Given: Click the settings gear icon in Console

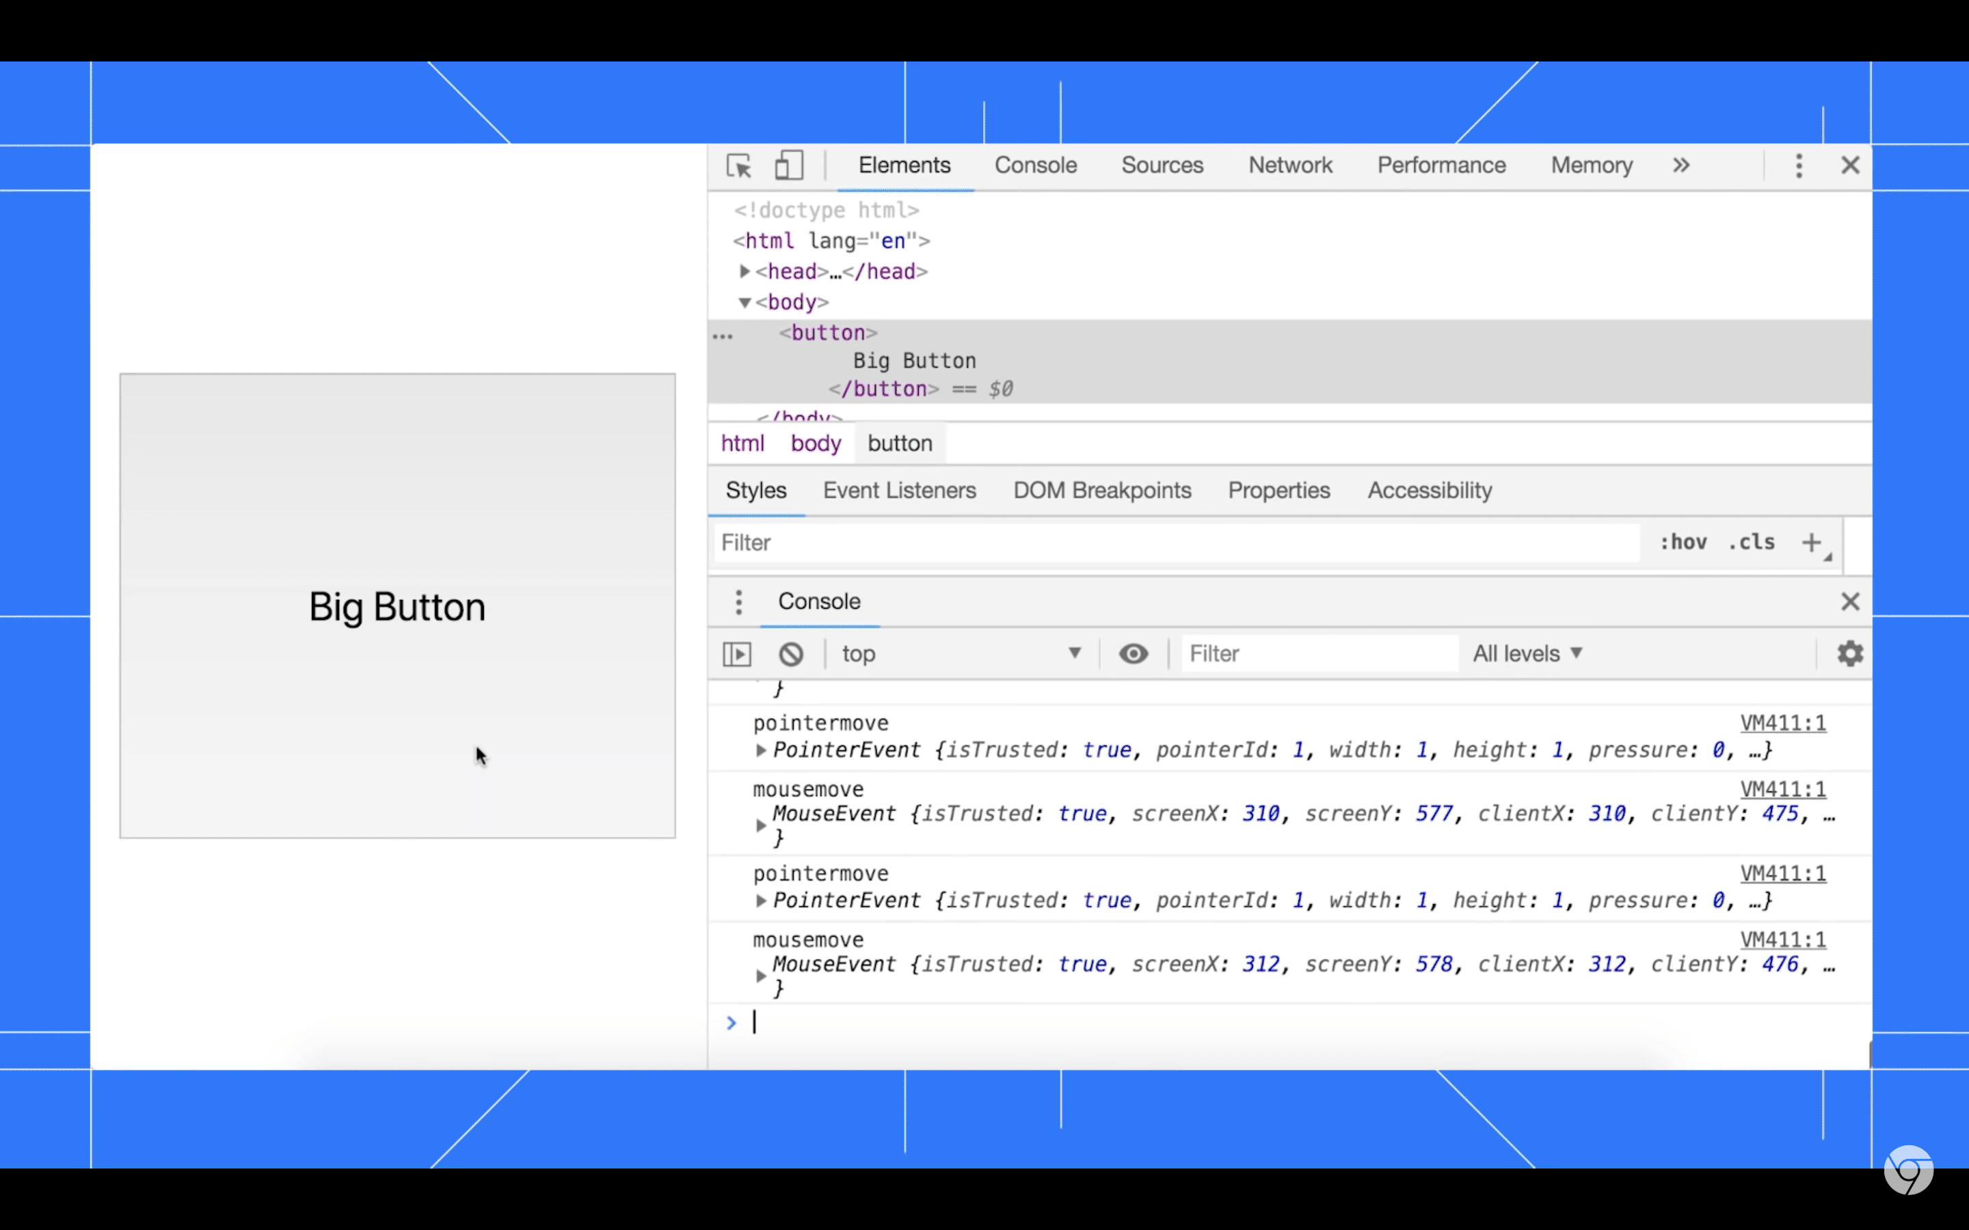Looking at the screenshot, I should (x=1850, y=653).
